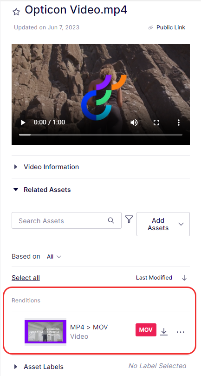Click the Select all link

(26, 278)
